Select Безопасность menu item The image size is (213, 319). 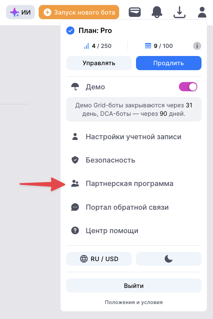[134, 160]
